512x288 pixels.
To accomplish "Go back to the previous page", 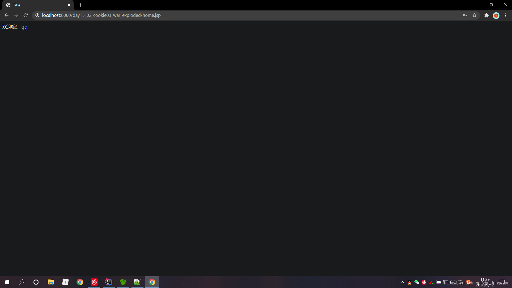I will tap(6, 15).
